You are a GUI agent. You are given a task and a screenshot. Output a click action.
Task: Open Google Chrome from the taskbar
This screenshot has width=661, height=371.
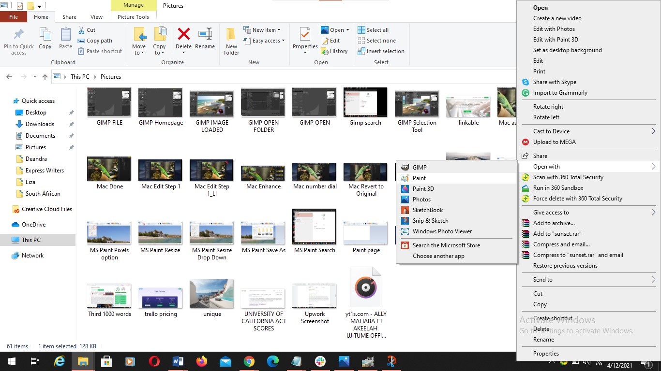(249, 361)
